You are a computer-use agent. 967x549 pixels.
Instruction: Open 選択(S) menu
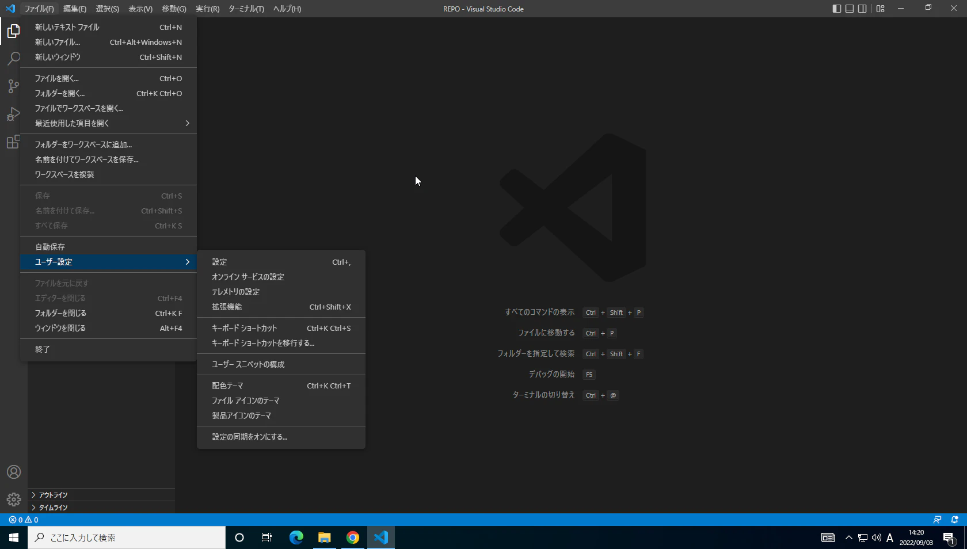[x=108, y=9]
